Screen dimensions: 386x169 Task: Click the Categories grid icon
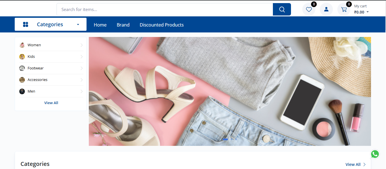coord(25,25)
